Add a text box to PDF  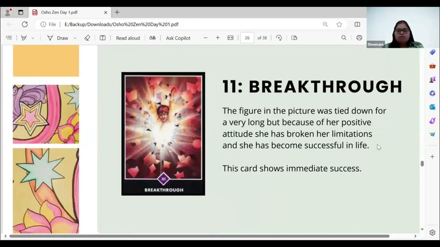pos(102,38)
